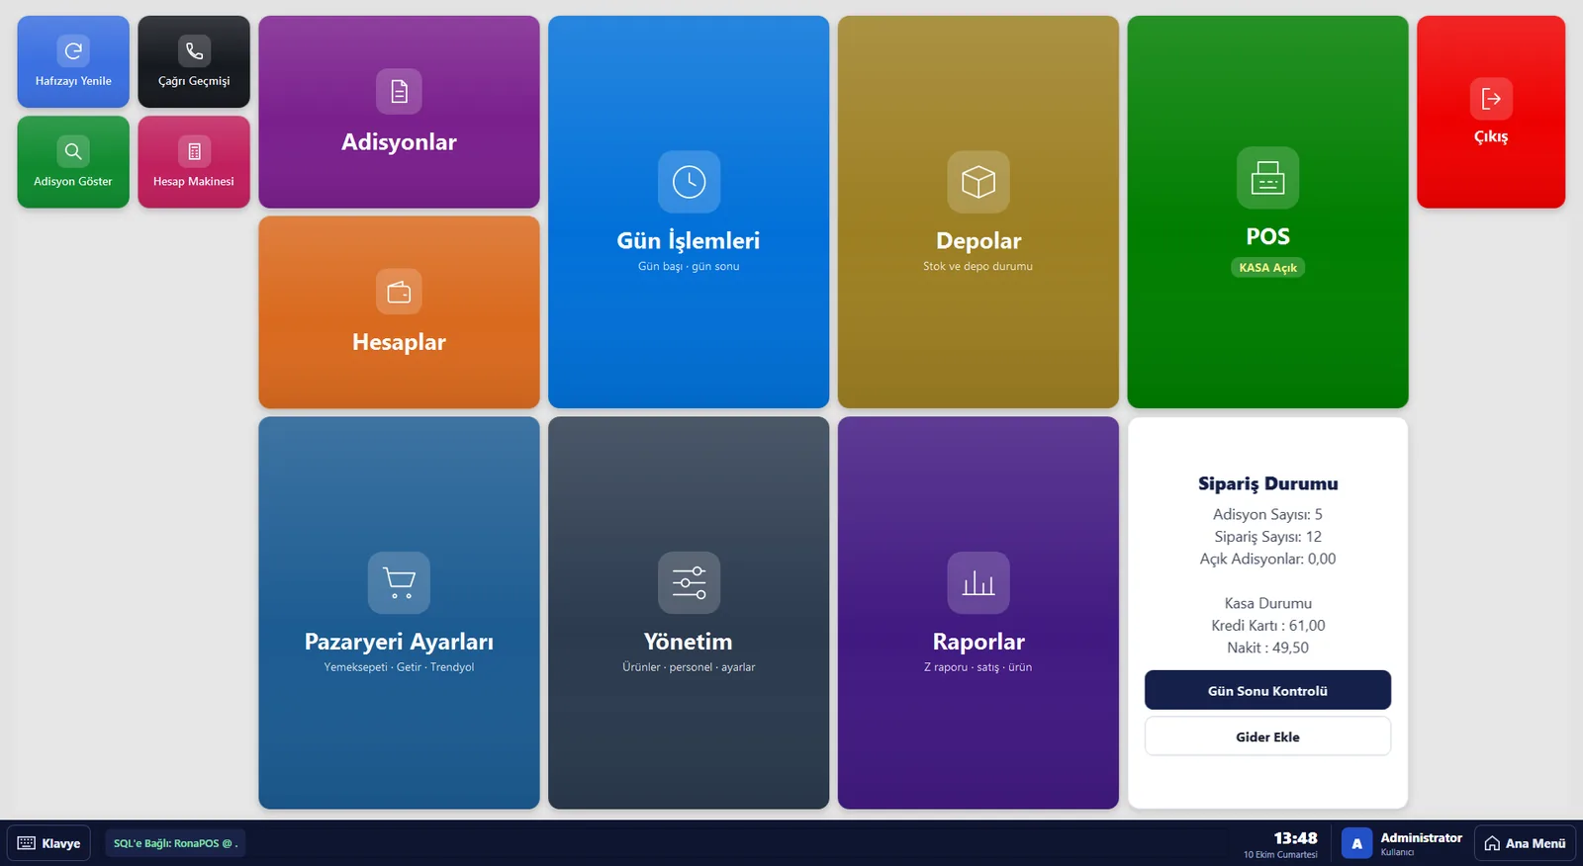Click the exit icon on Çıkış

[x=1491, y=99]
